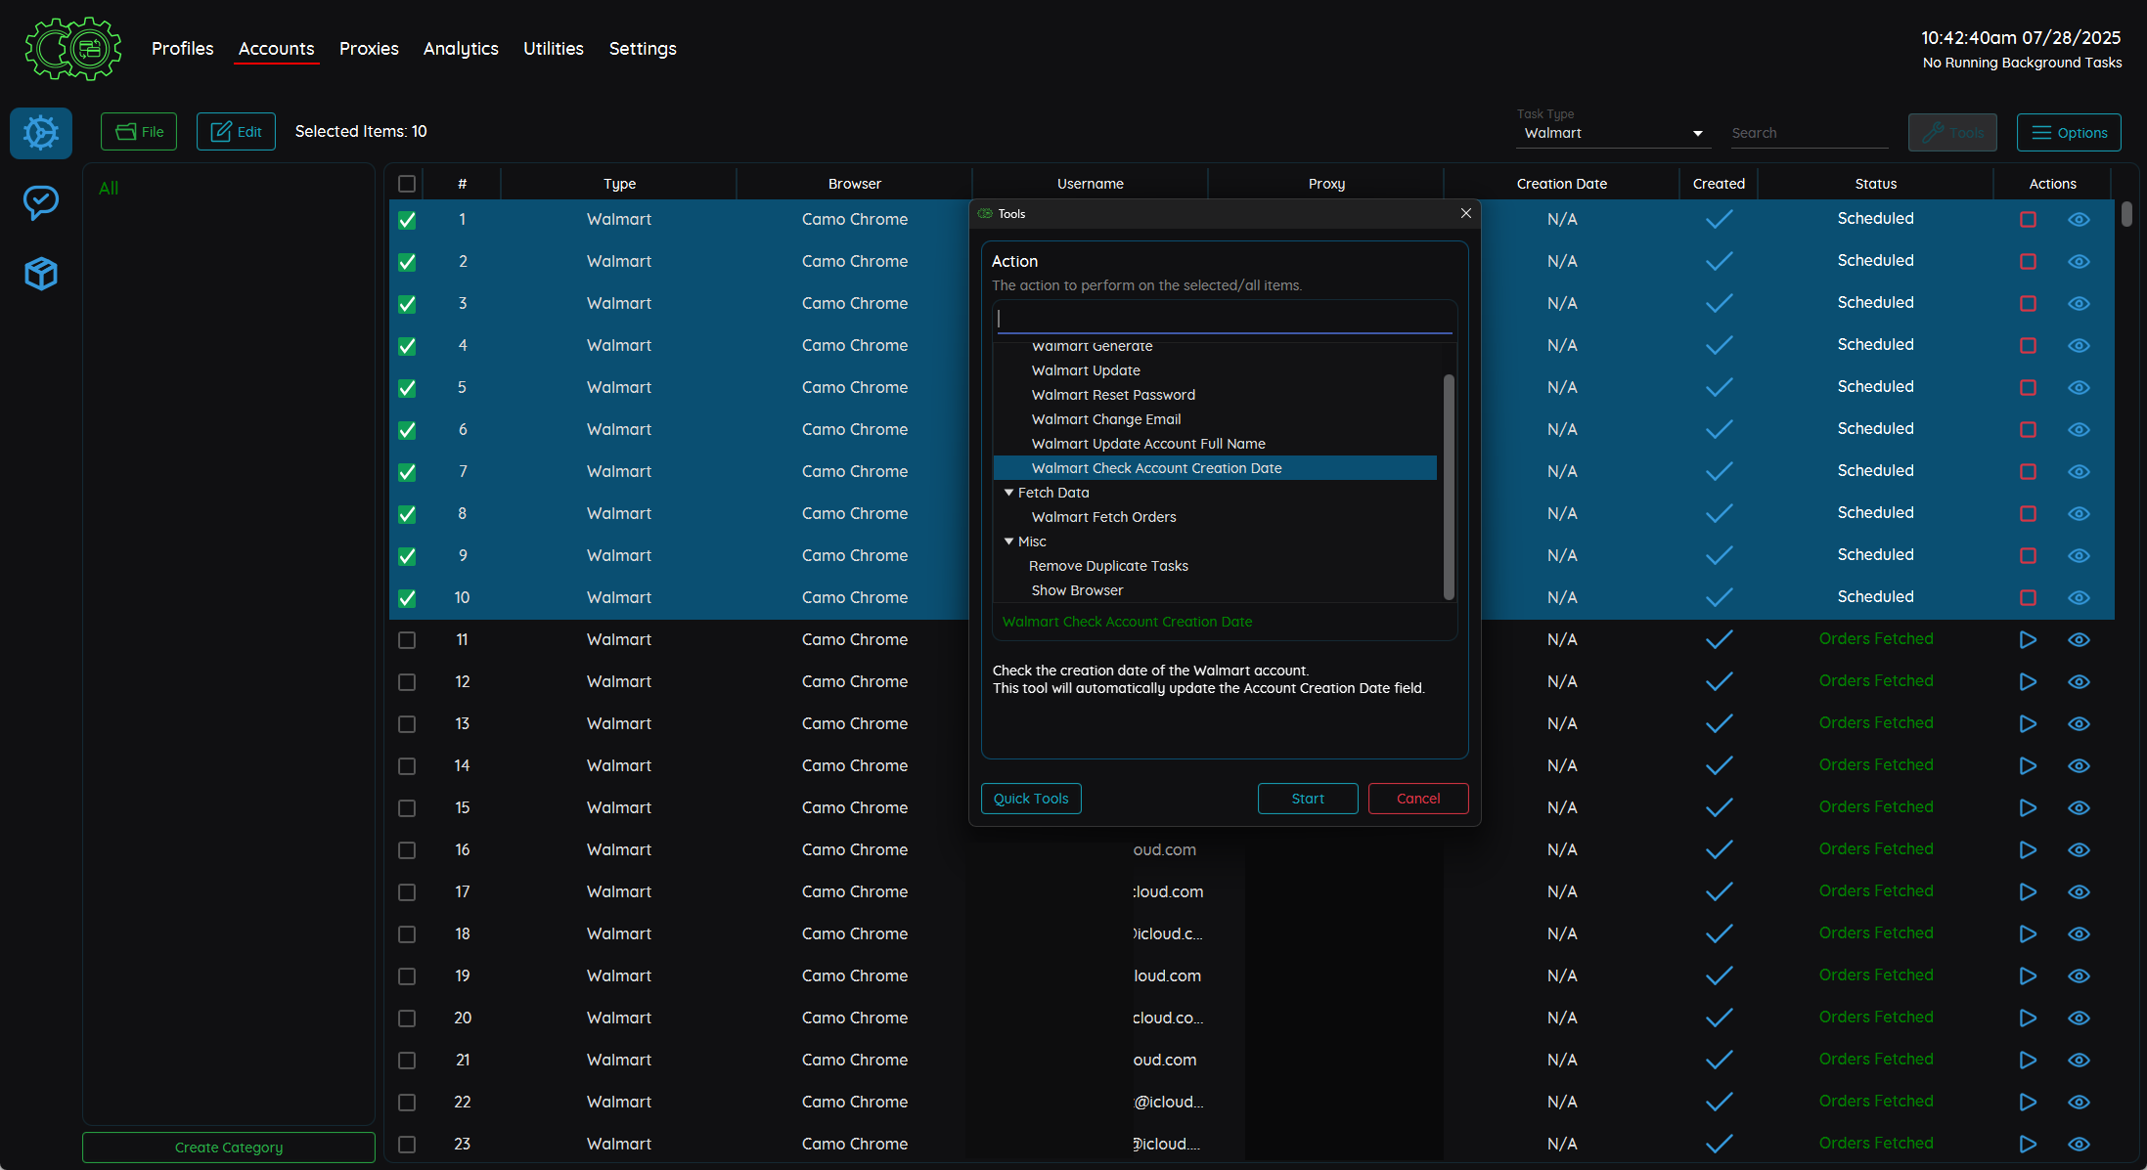Viewport: 2147px width, 1170px height.
Task: Click the Tools button in toolbar
Action: point(1952,133)
